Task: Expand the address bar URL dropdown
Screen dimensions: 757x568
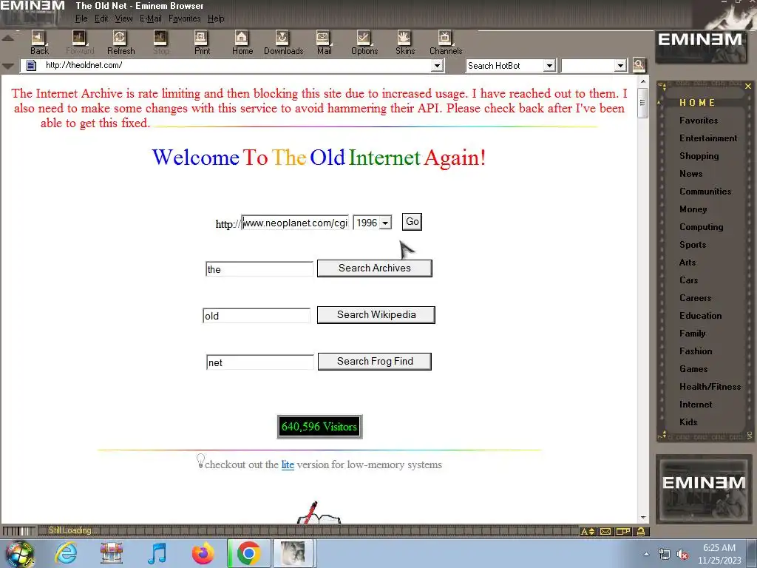Action: pyautogui.click(x=437, y=65)
